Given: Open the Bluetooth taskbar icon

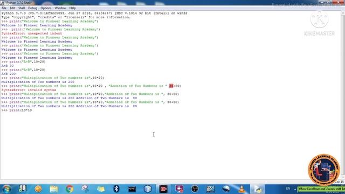Looking at the screenshot, I should click(116, 189).
